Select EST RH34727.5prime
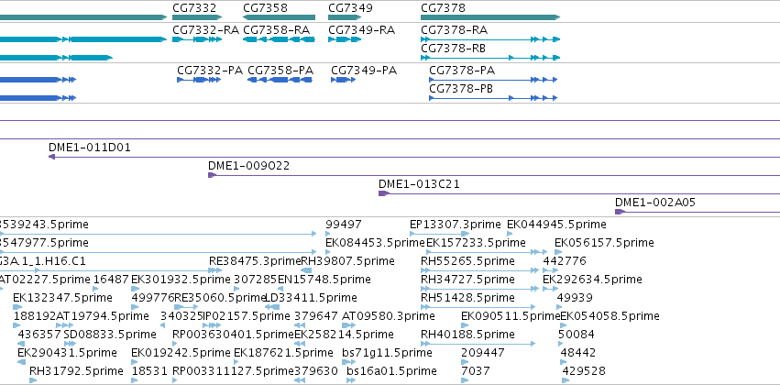Image resolution: width=780 pixels, height=385 pixels. (467, 280)
